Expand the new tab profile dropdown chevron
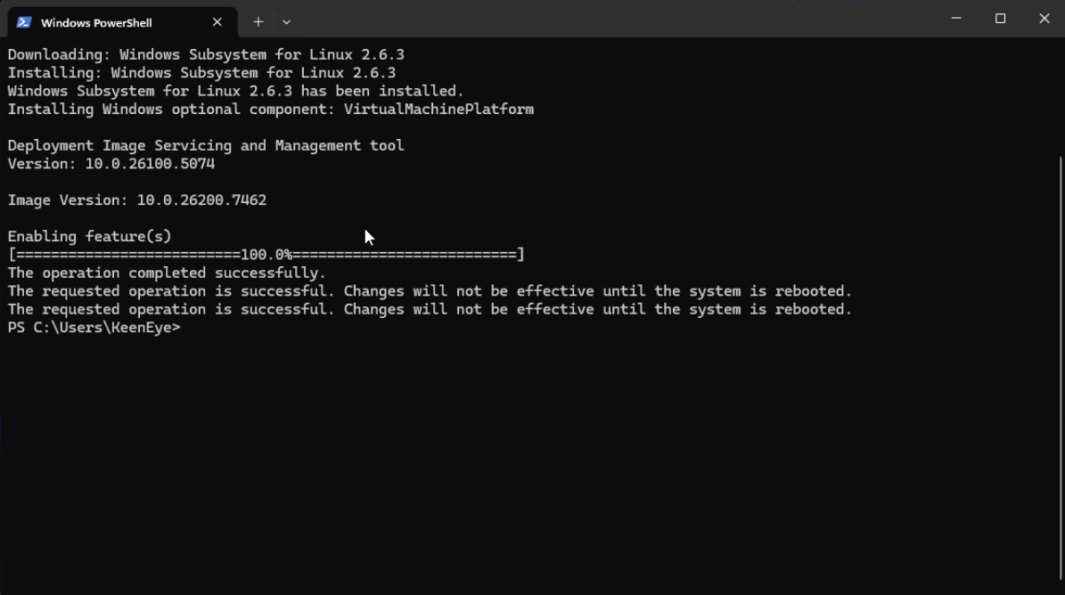The width and height of the screenshot is (1065, 595). tap(286, 21)
